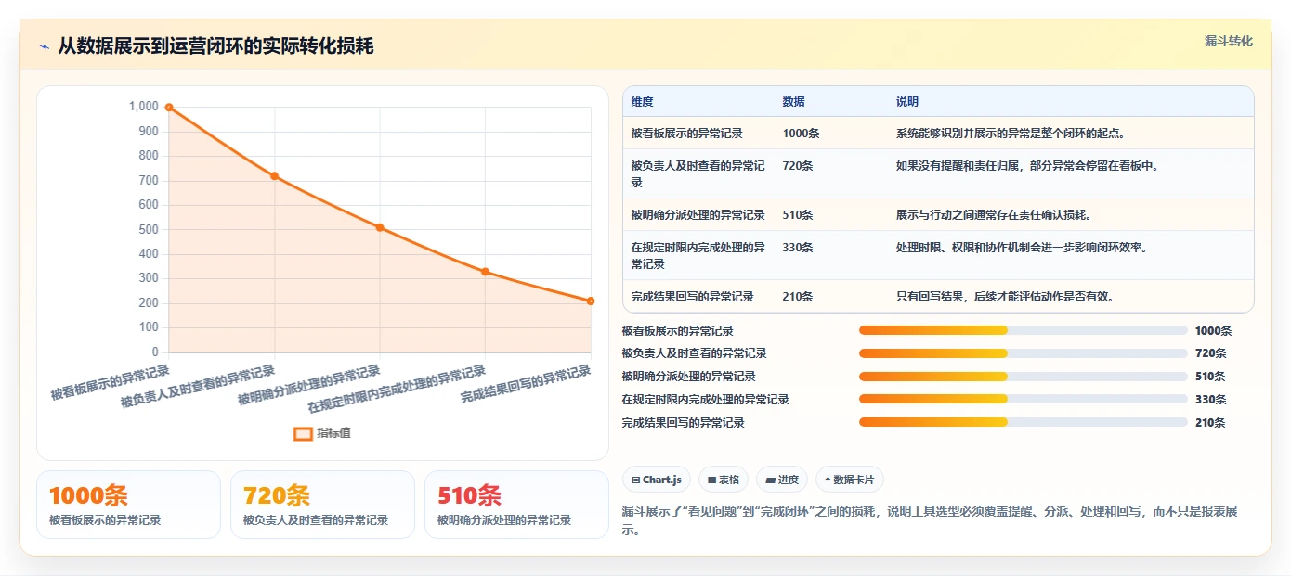Click table row 完成结果回写的异常记录

[x=938, y=297]
